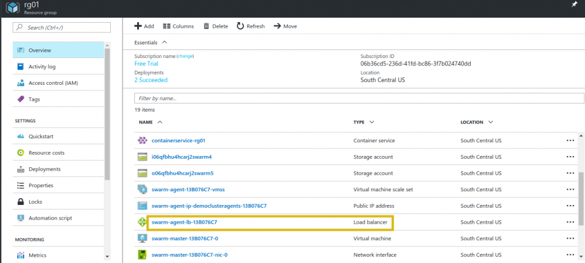
Task: Open the 2 Succeeded deployments link
Action: click(151, 80)
